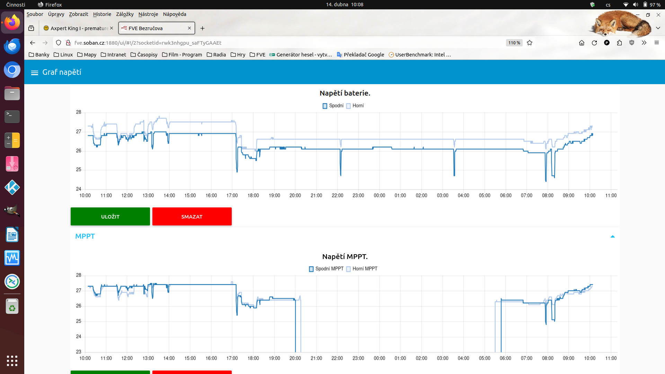Launch Thunderbird from the dock

click(12, 46)
